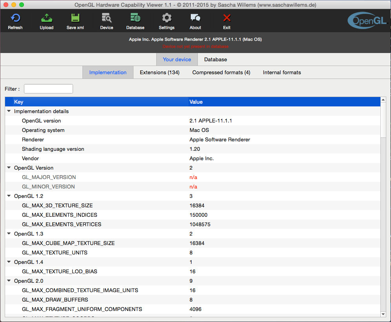Click the Apple Inc. vendor value
This screenshot has width=391, height=322.
click(201, 158)
